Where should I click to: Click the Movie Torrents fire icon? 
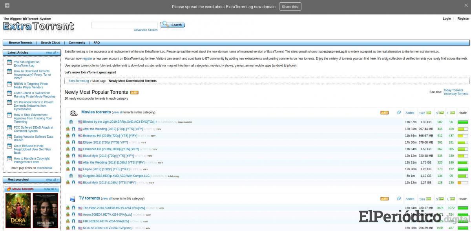tap(9, 189)
